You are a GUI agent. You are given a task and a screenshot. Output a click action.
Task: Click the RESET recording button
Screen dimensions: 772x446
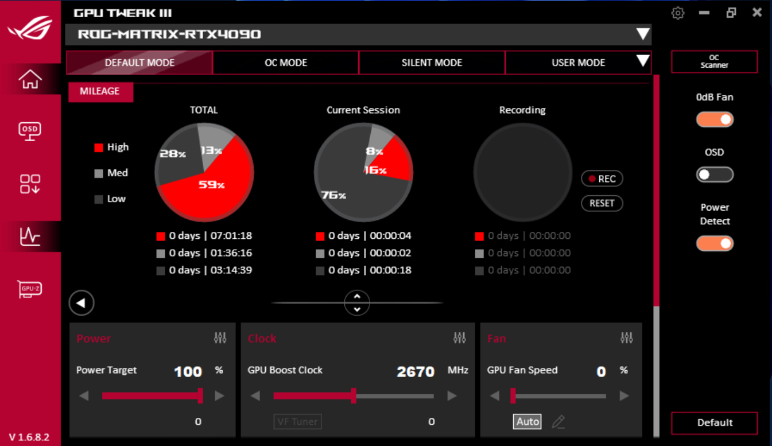click(602, 203)
